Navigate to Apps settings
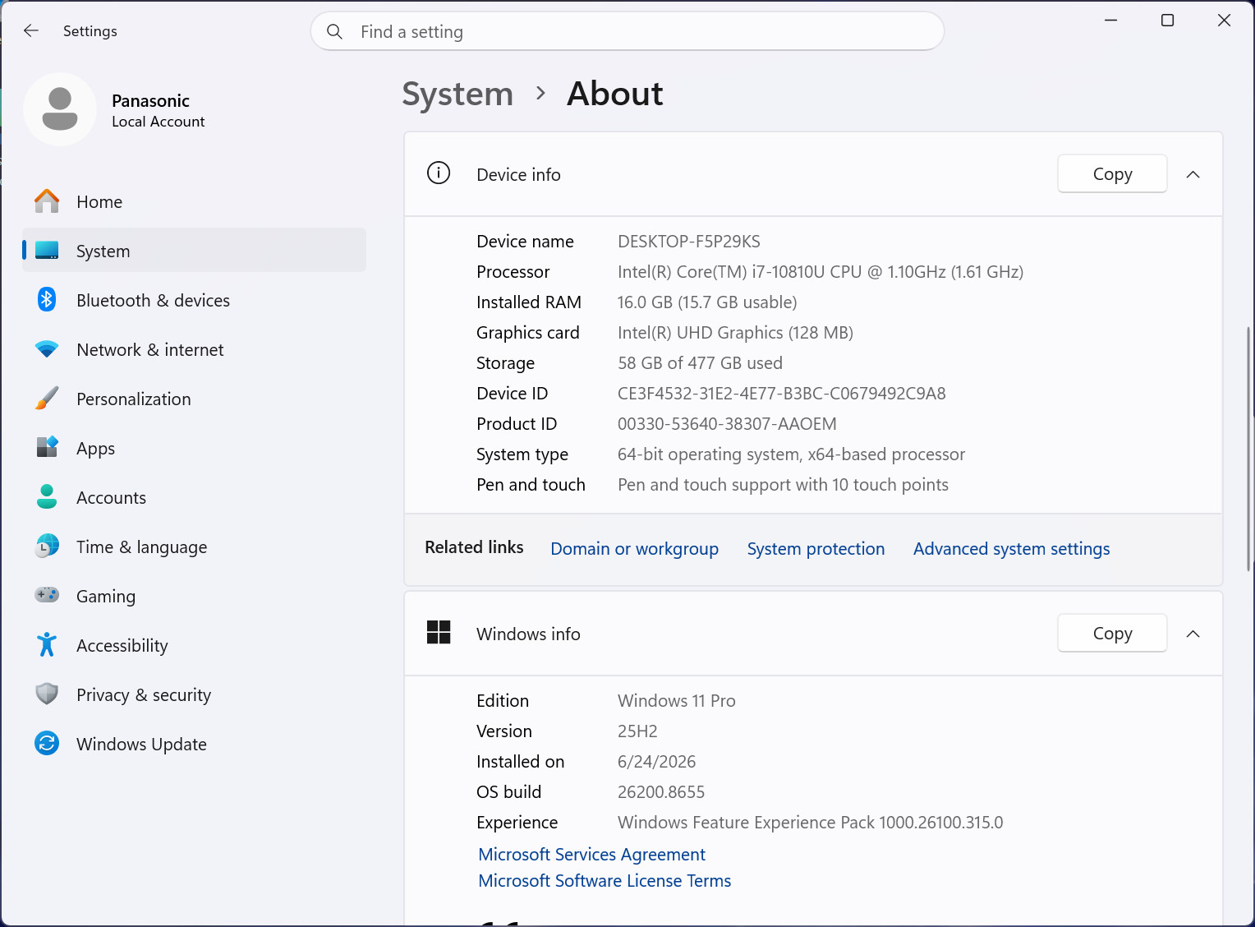This screenshot has height=927, width=1255. pos(195,448)
